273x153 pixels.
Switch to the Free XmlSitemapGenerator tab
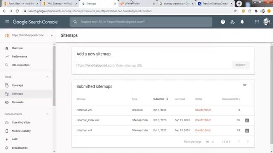pos(215,3)
